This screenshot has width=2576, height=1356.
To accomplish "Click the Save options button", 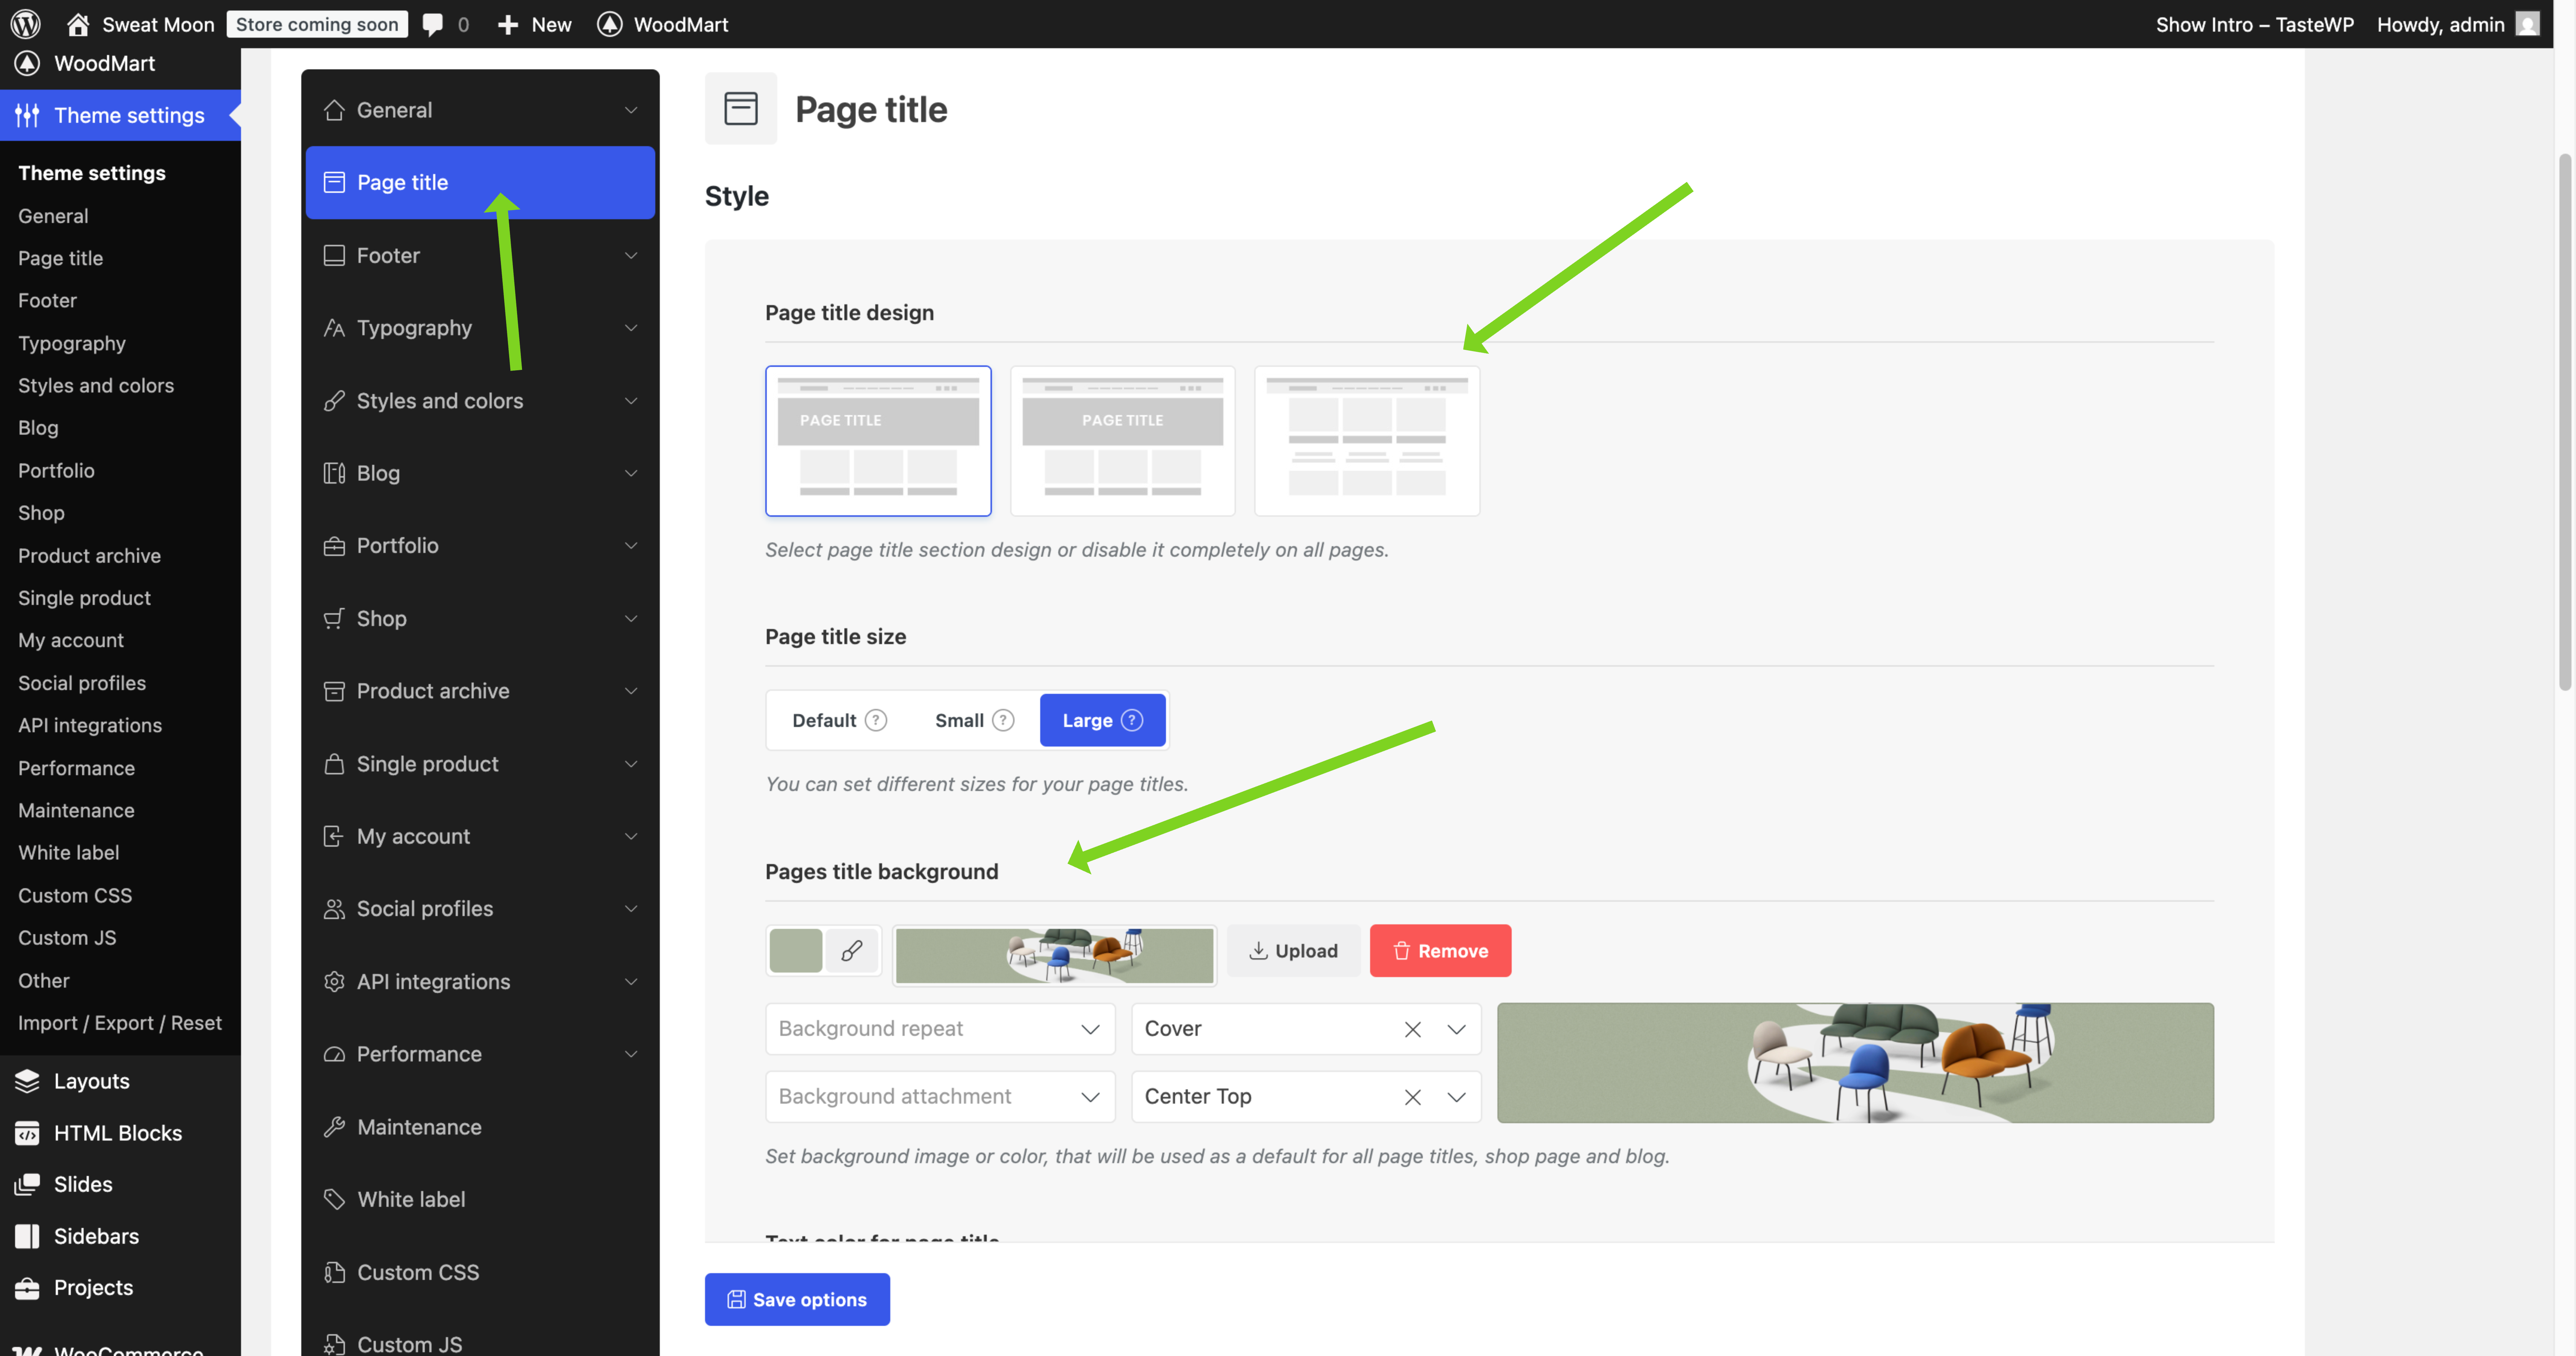I will click(797, 1299).
